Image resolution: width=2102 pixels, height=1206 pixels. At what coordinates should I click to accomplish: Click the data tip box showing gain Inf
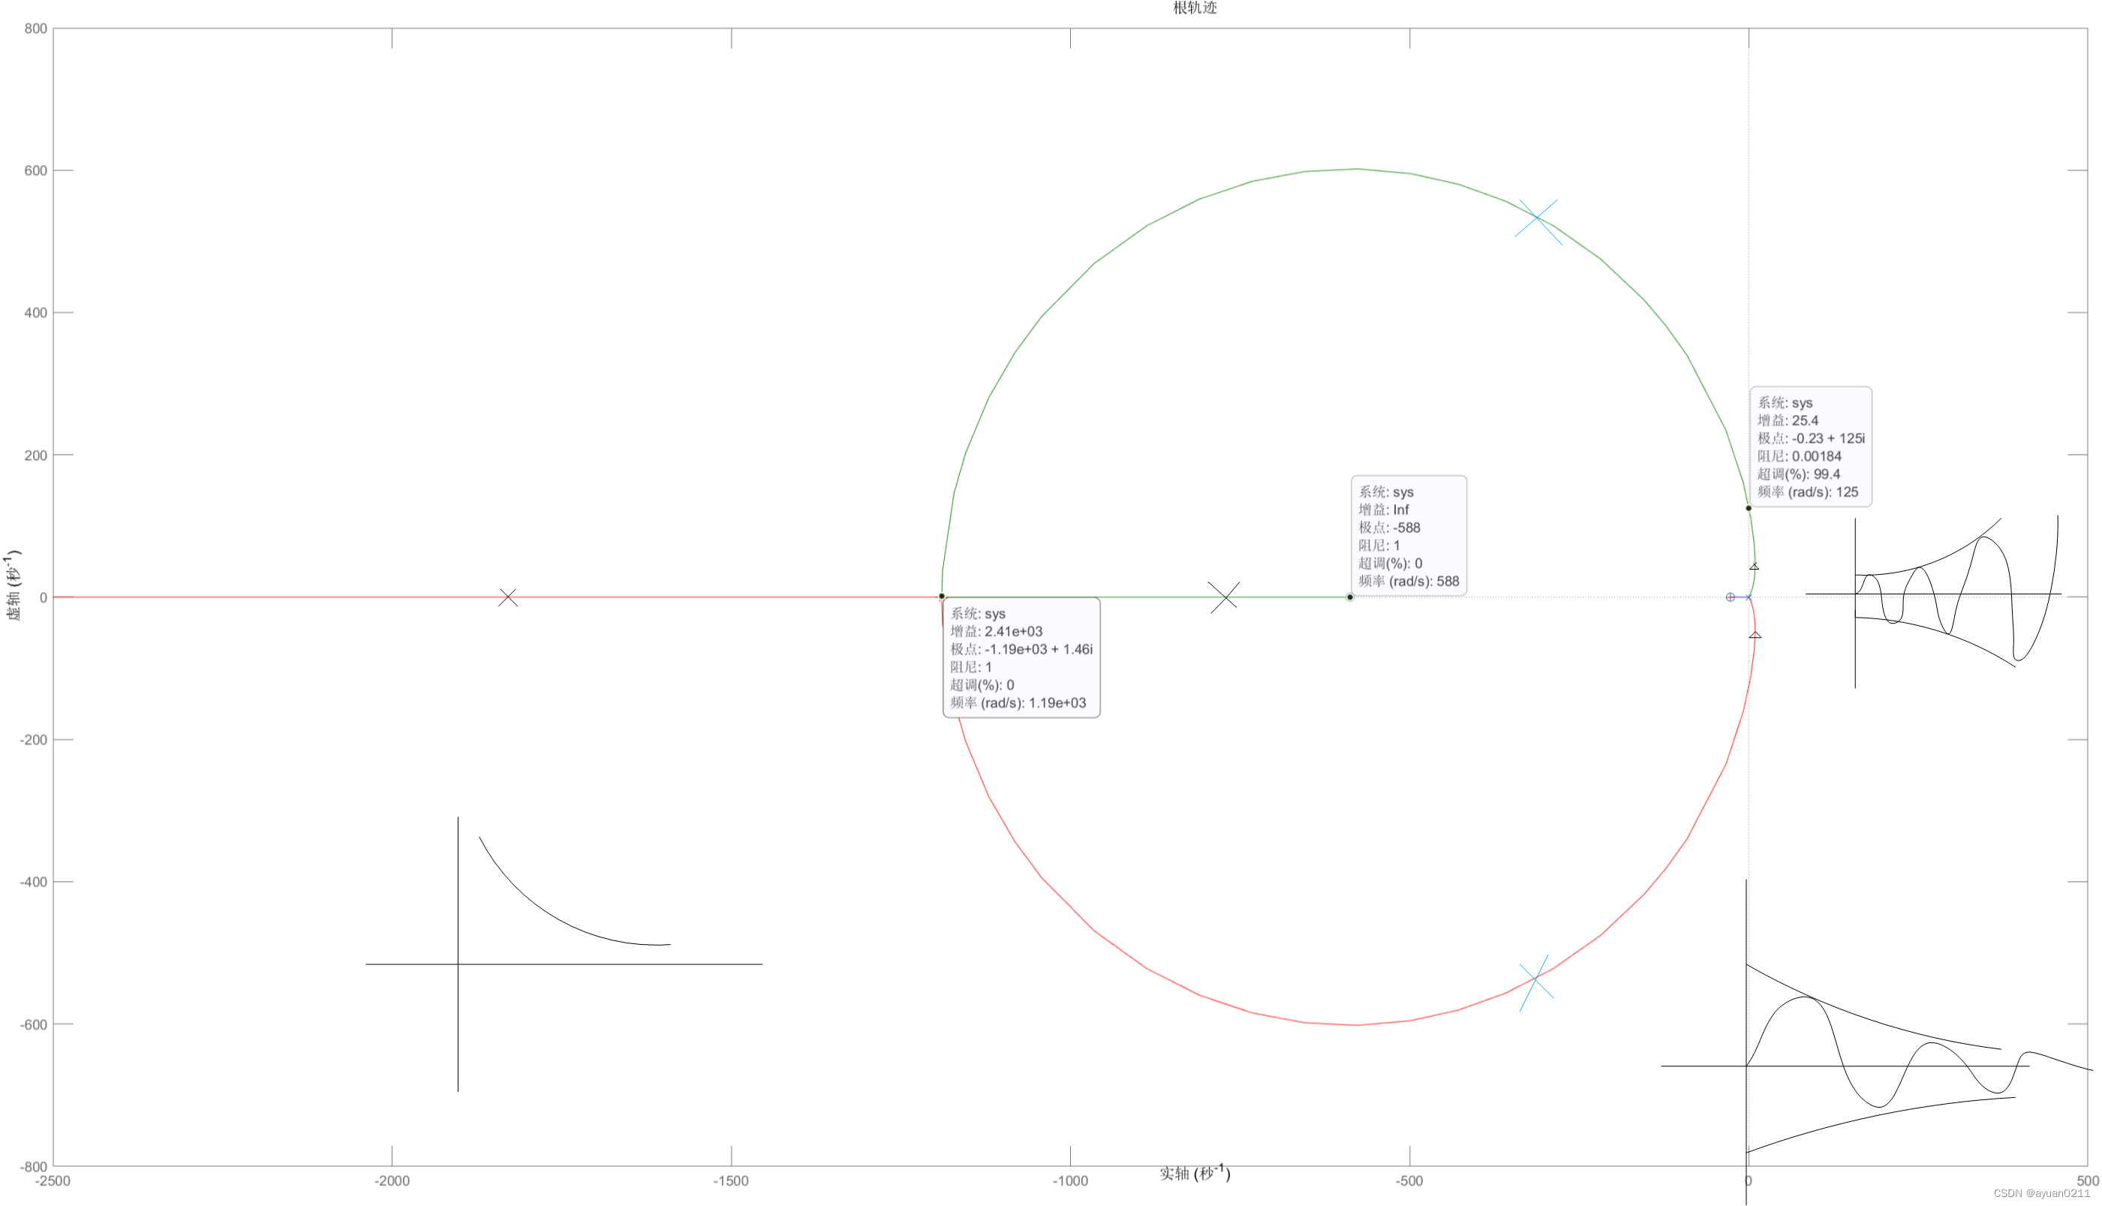pyautogui.click(x=1408, y=536)
